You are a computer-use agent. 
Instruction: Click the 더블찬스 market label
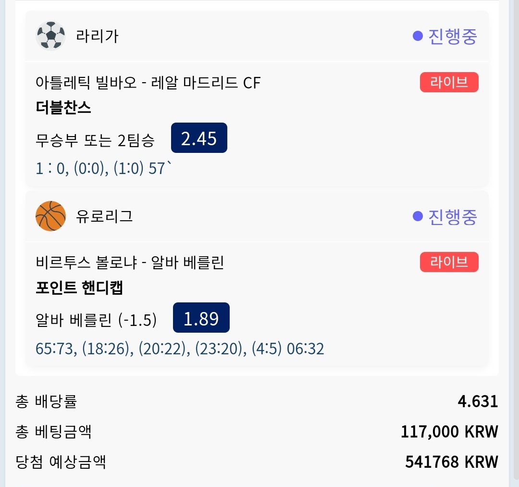[x=63, y=108]
